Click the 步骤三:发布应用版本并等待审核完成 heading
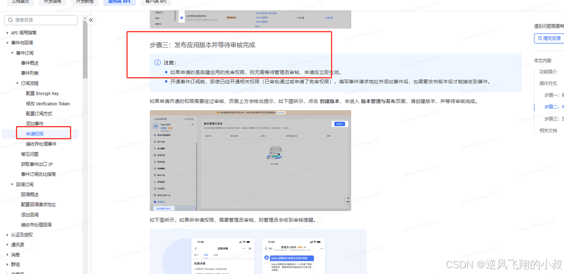Image resolution: width=564 pixels, height=274 pixels. pyautogui.click(x=202, y=45)
